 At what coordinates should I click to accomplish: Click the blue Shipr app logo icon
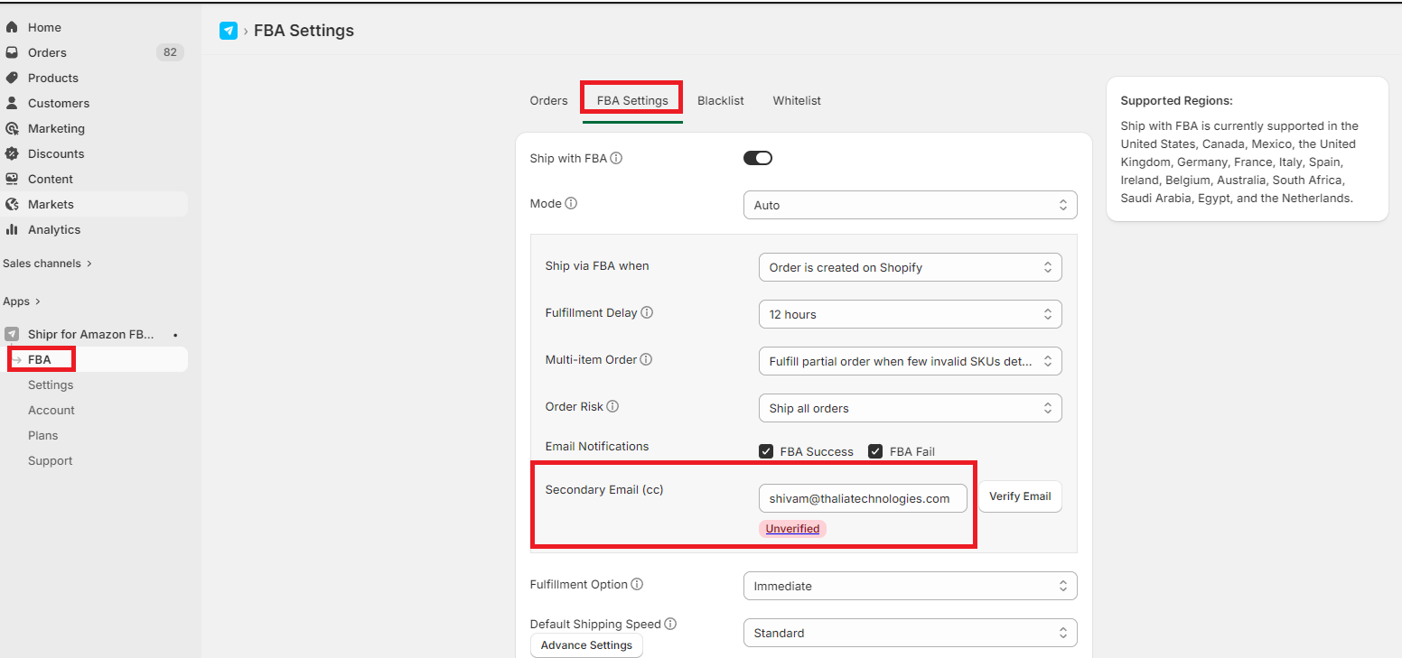(229, 31)
